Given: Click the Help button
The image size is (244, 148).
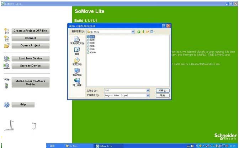Looking at the screenshot, I should point(23,104).
